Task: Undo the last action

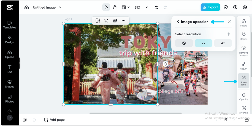Action: 157,7
